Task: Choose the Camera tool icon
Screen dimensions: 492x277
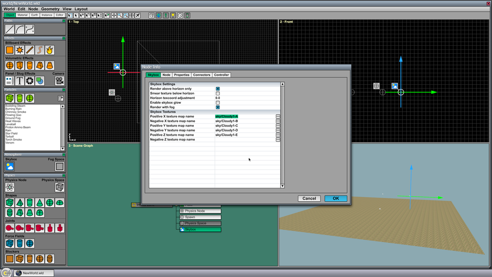Action: (59, 81)
